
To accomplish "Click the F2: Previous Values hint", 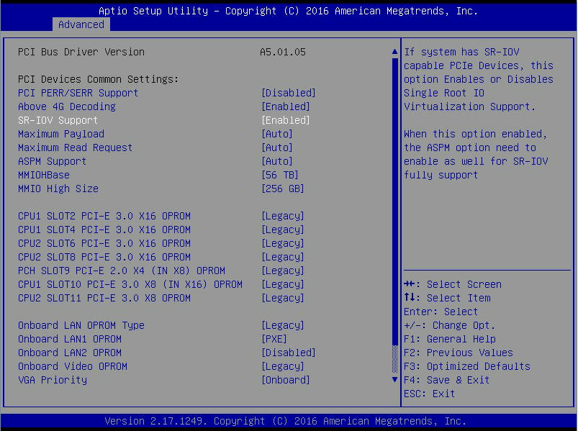I will click(x=459, y=353).
